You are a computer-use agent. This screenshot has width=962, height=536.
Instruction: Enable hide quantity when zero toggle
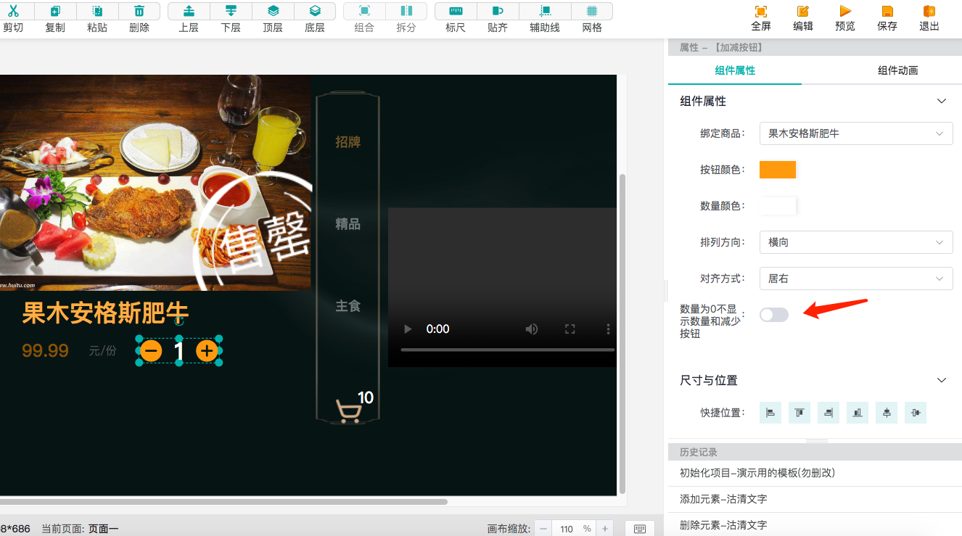[773, 313]
